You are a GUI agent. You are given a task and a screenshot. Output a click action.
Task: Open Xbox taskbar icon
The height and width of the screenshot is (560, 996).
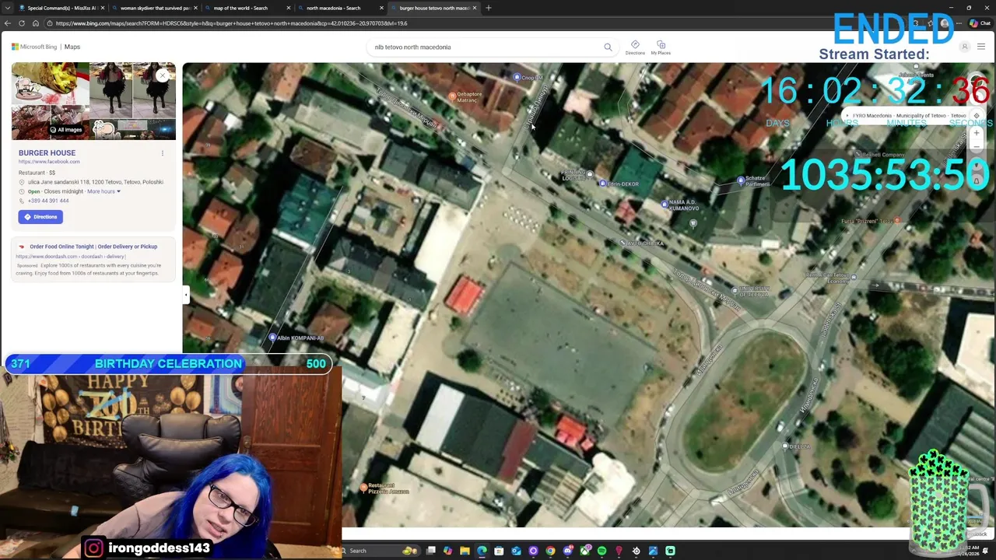coord(584,551)
